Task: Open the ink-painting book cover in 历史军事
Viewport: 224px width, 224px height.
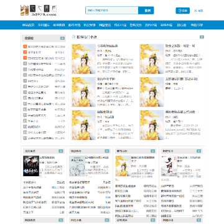Action: (x=169, y=166)
